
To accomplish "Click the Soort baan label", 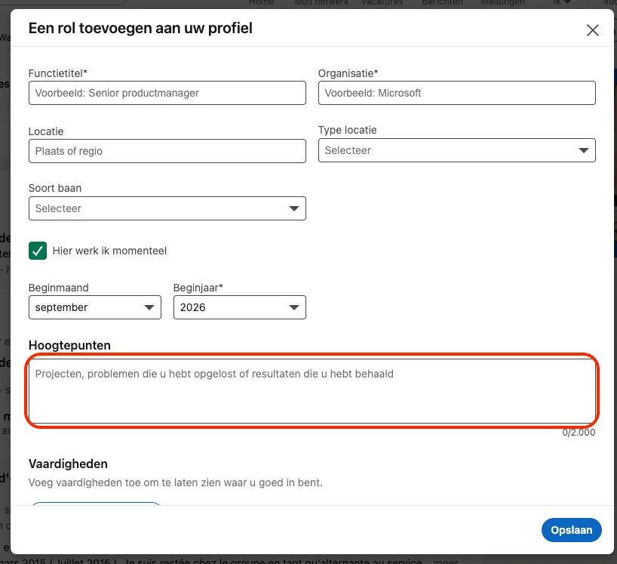I will coord(55,188).
